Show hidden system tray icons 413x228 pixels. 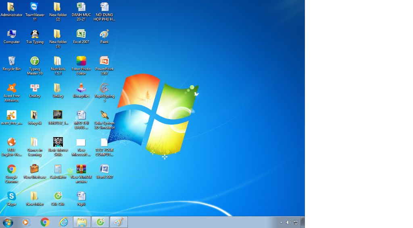click(281, 222)
